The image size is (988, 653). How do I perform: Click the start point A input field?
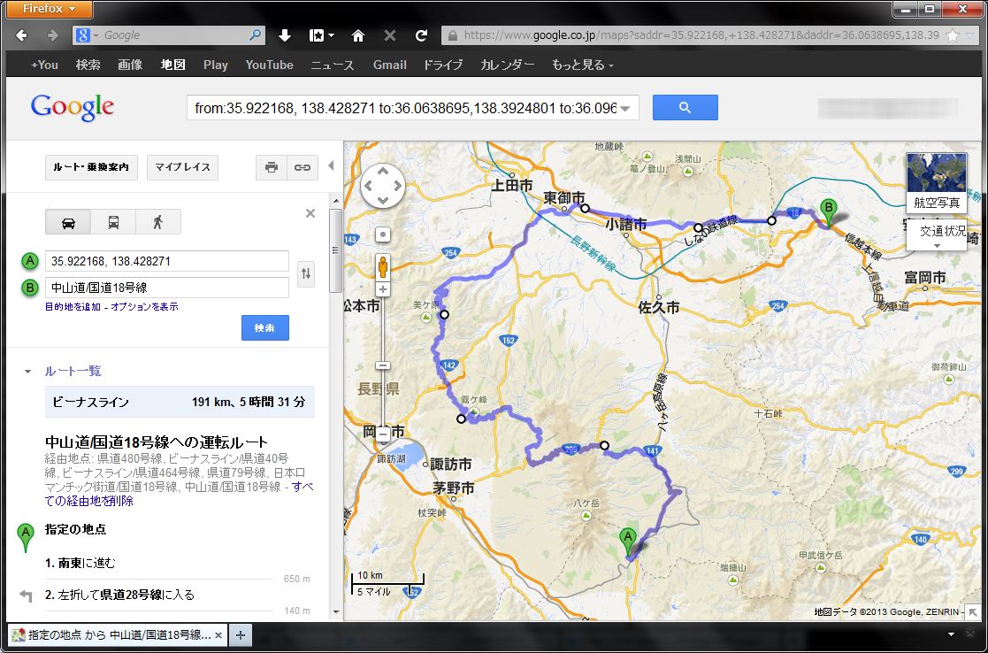(x=167, y=261)
